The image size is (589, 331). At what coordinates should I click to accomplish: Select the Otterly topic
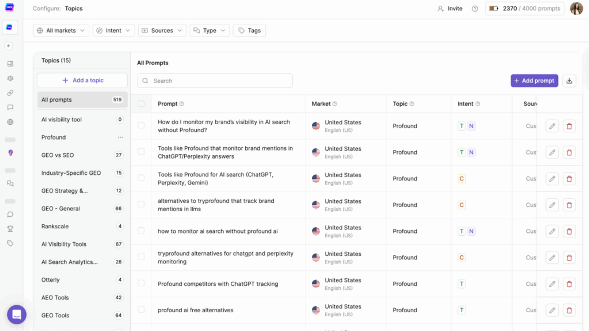pyautogui.click(x=83, y=280)
